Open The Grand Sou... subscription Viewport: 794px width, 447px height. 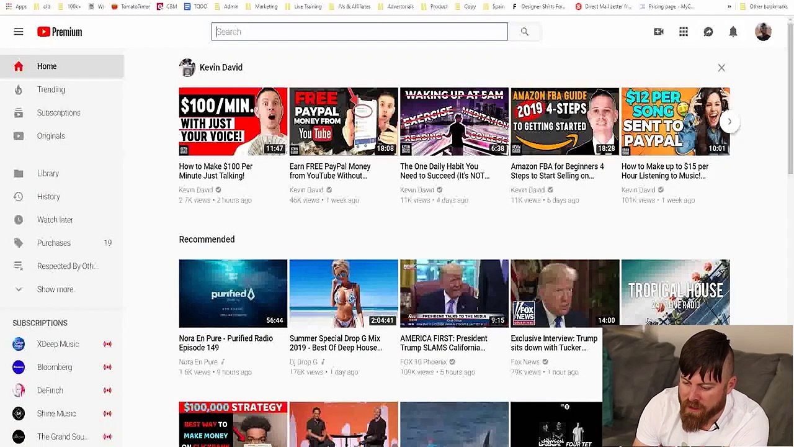point(62,436)
